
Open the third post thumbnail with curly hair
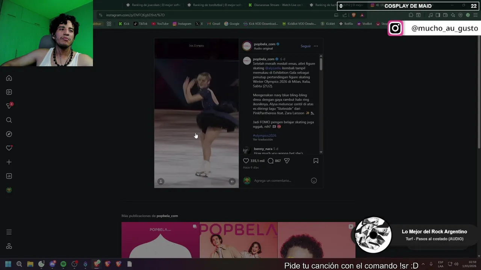tap(316, 240)
